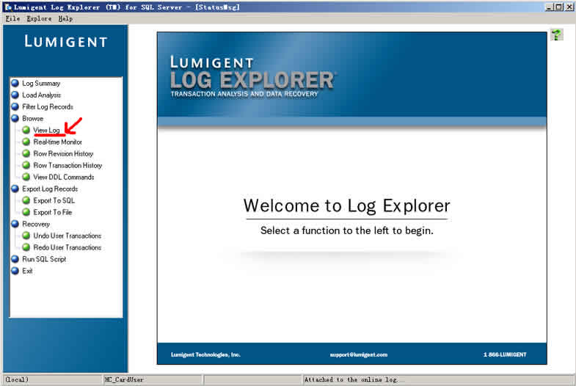
Task: Open Row Revision History
Action: (x=63, y=153)
